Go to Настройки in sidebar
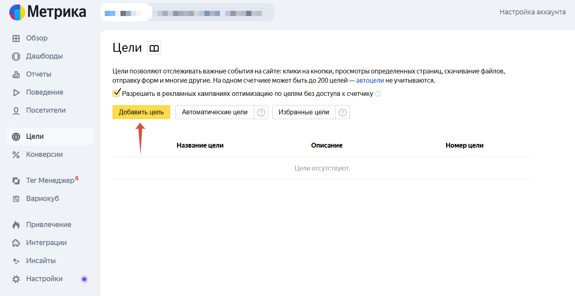 (x=44, y=279)
